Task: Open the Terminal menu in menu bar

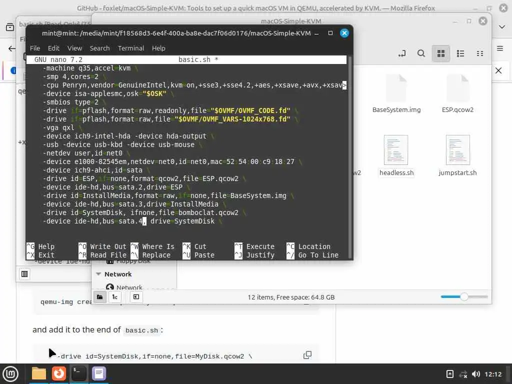Action: (131, 48)
